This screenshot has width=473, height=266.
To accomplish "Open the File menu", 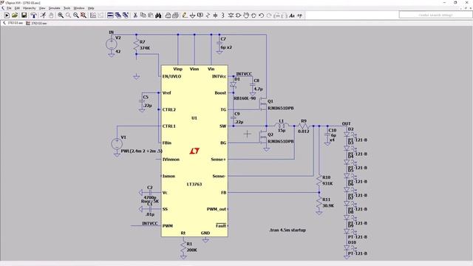I will pos(9,8).
